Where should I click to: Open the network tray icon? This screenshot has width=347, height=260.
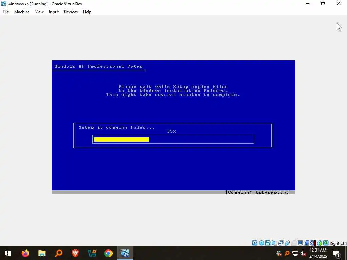[x=295, y=253]
